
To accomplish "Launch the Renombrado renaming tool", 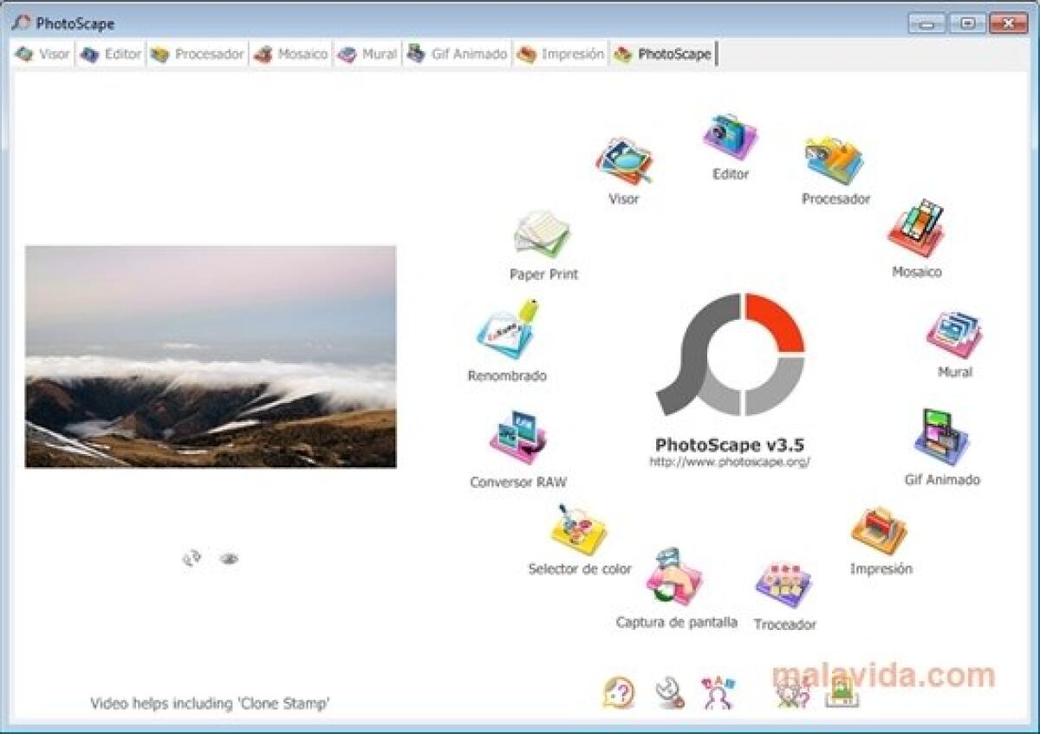I will point(507,334).
